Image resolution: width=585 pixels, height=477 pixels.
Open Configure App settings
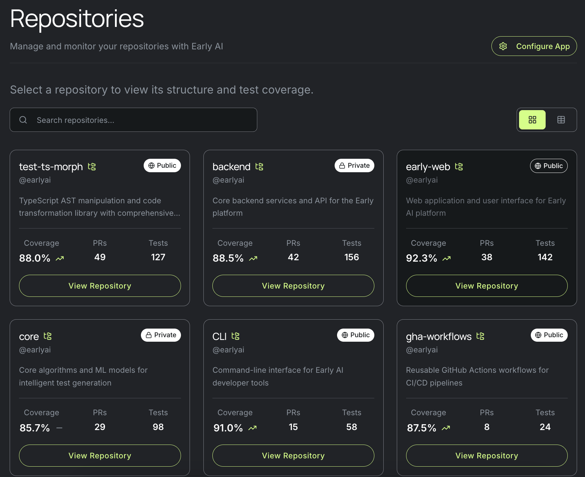click(534, 46)
